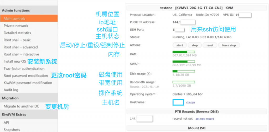Screen dimensions: 269x132
Task: Click set new record link
Action: click(x=205, y=119)
